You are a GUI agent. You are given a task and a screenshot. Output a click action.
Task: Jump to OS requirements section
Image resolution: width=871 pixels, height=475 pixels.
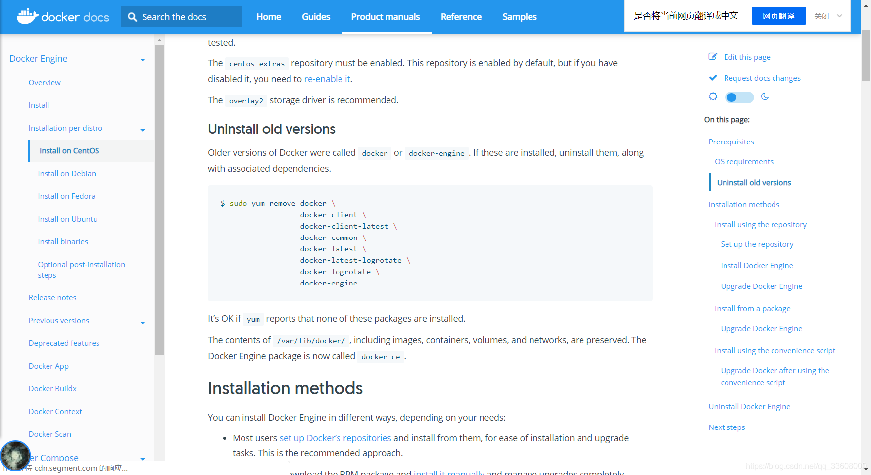point(744,161)
